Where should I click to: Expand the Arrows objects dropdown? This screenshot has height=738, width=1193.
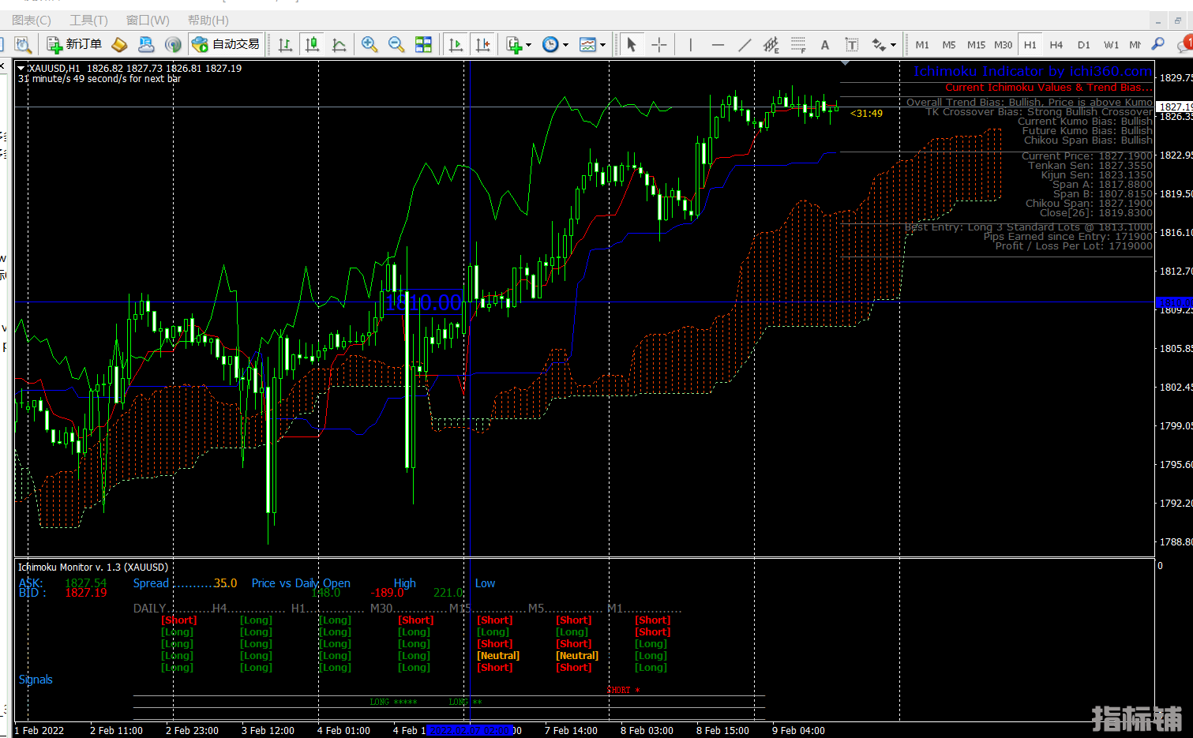pyautogui.click(x=893, y=45)
